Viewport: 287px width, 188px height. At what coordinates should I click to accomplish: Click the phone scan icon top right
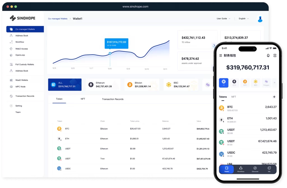275,56
